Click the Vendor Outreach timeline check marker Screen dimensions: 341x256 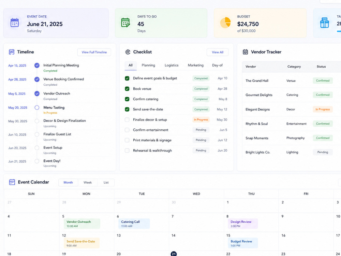37,94
